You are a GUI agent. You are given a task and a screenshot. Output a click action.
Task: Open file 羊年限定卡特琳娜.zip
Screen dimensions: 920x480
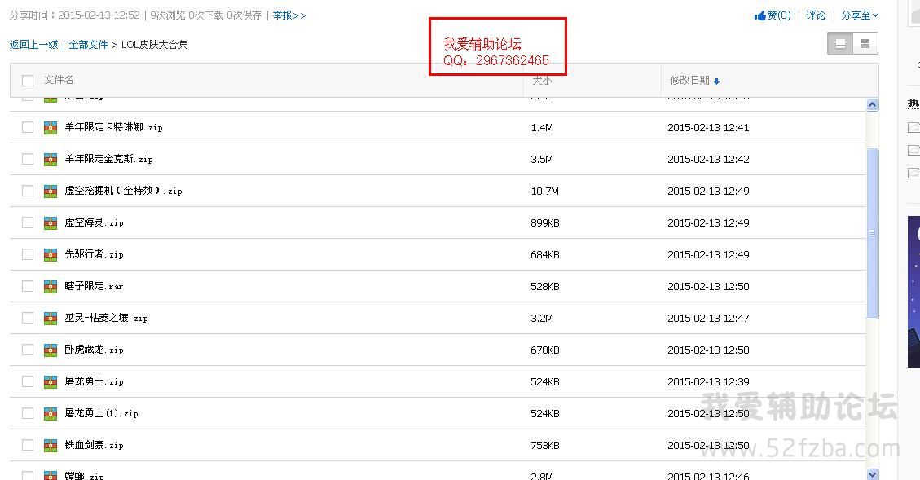pos(113,127)
